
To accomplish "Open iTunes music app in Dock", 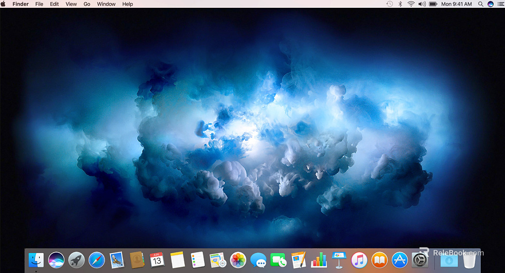I will 359,260.
